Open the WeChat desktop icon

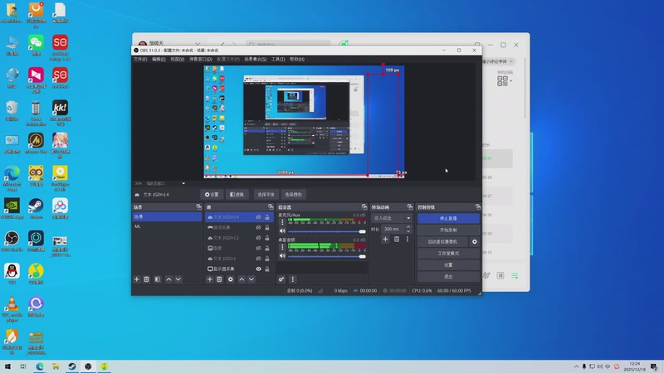point(36,46)
